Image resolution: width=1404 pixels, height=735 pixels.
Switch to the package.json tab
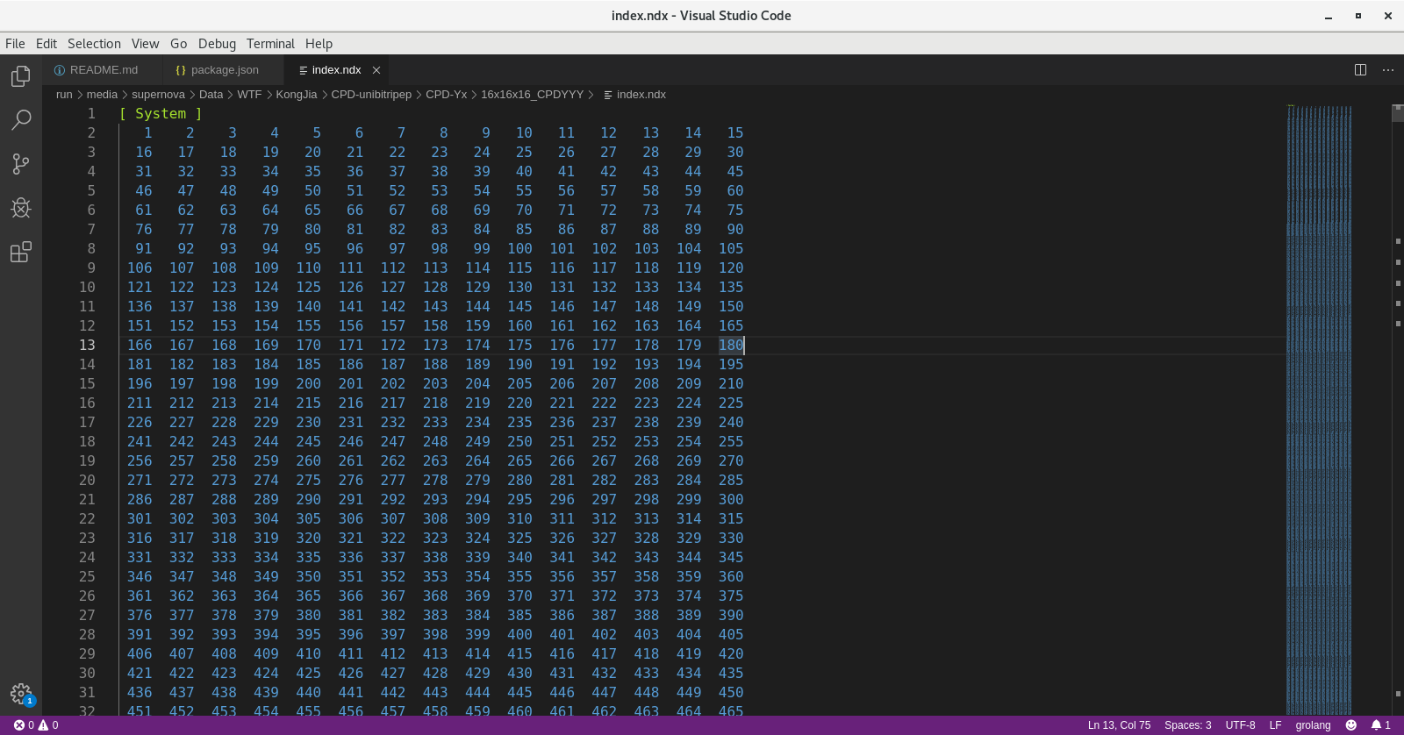pos(225,70)
